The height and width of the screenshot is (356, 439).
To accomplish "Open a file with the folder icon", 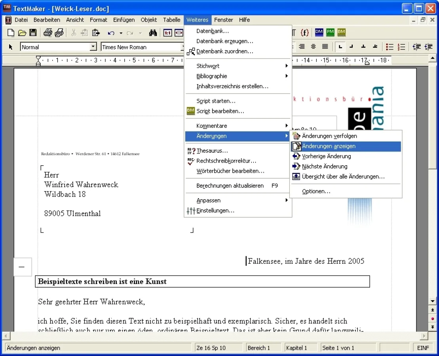I will (x=22, y=33).
